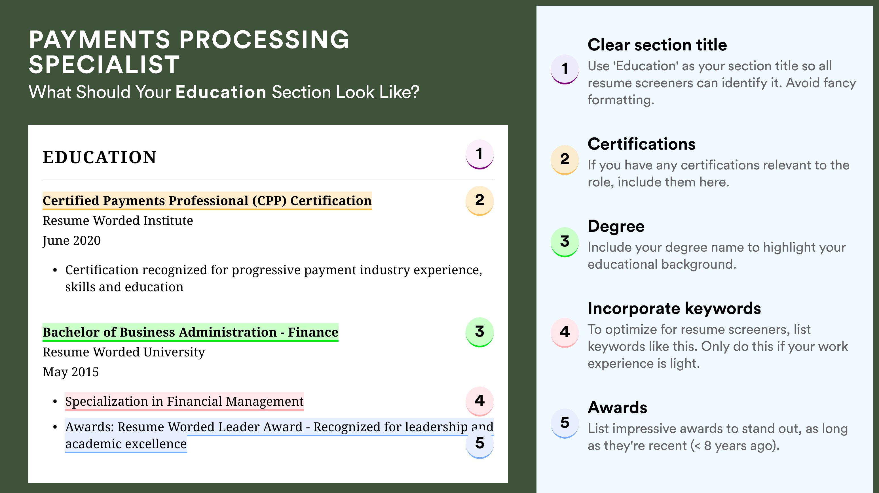Click the Specialization in Financial Management bullet

(184, 401)
